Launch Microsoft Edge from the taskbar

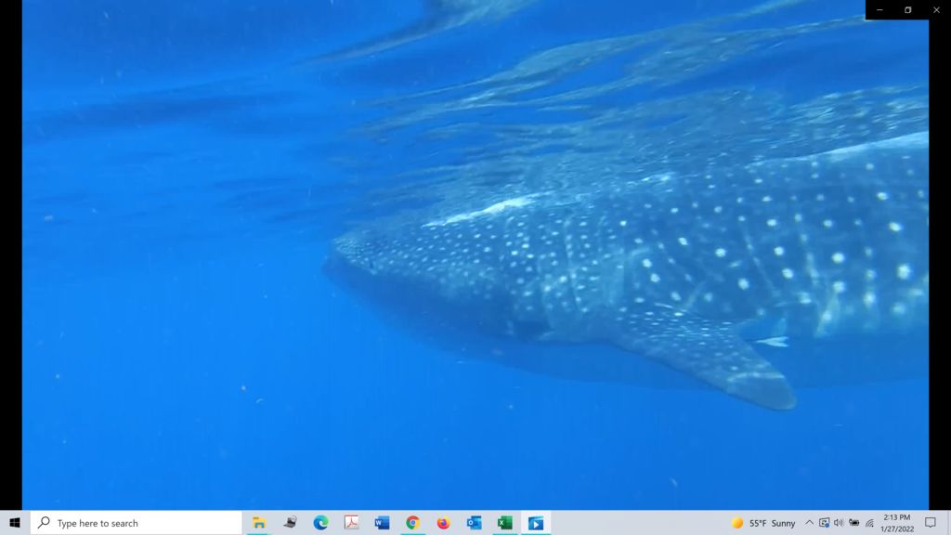[320, 523]
